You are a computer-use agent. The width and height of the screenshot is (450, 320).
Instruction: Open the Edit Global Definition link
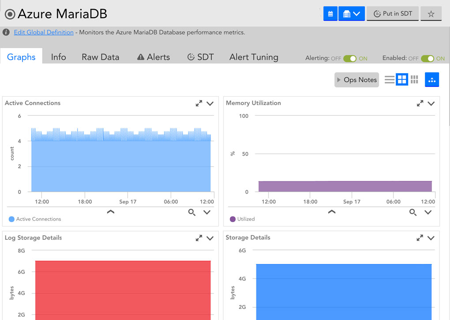pos(44,32)
